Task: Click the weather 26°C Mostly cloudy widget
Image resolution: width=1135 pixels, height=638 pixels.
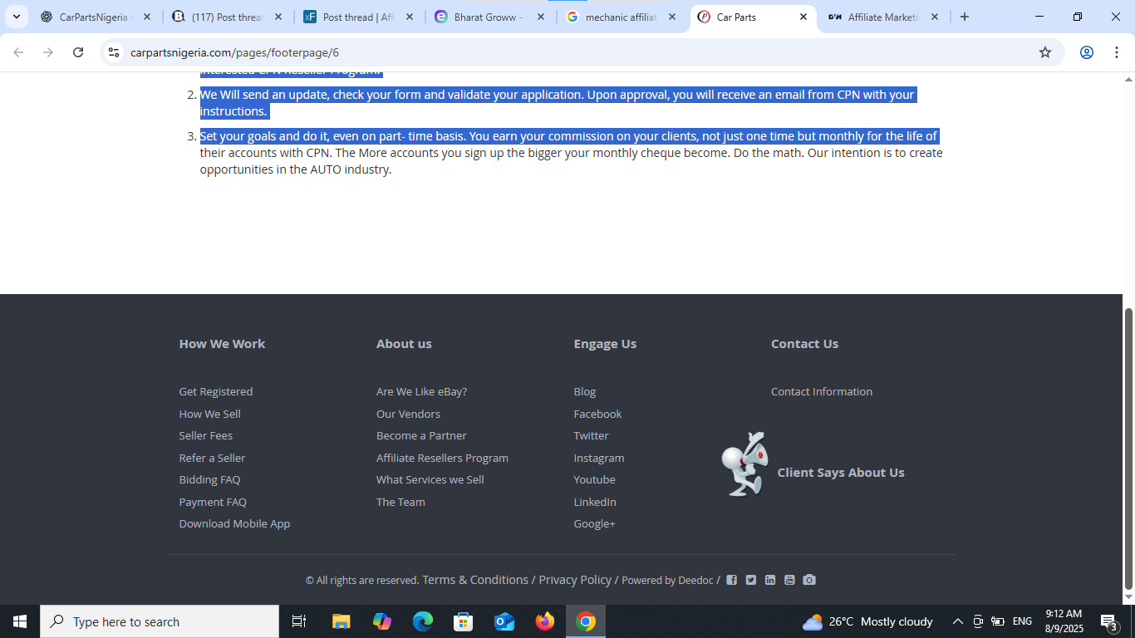Action: click(x=867, y=621)
